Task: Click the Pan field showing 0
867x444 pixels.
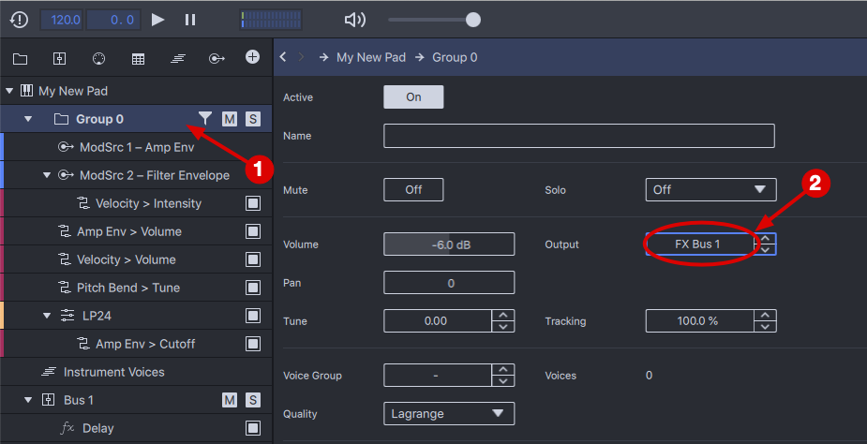Action: pos(449,283)
